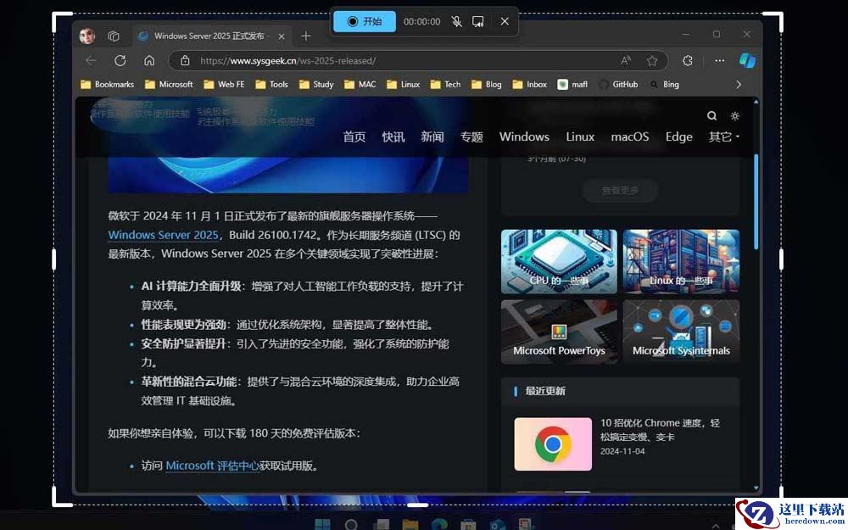This screenshot has width=848, height=530.
Task: Open the Microsoft PowerToys topic card
Action: click(559, 332)
